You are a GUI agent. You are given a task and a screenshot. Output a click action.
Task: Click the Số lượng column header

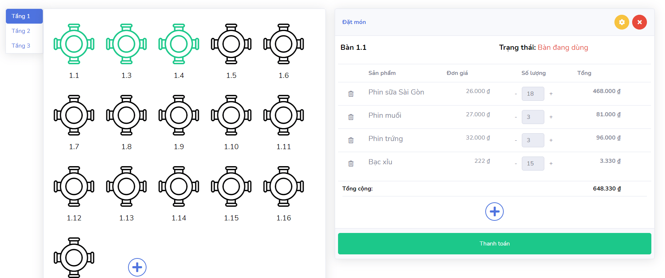coord(533,73)
